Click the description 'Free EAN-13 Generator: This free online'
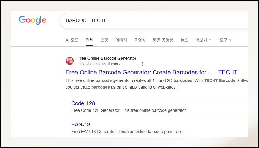The height and width of the screenshot is (148, 259). point(109,132)
